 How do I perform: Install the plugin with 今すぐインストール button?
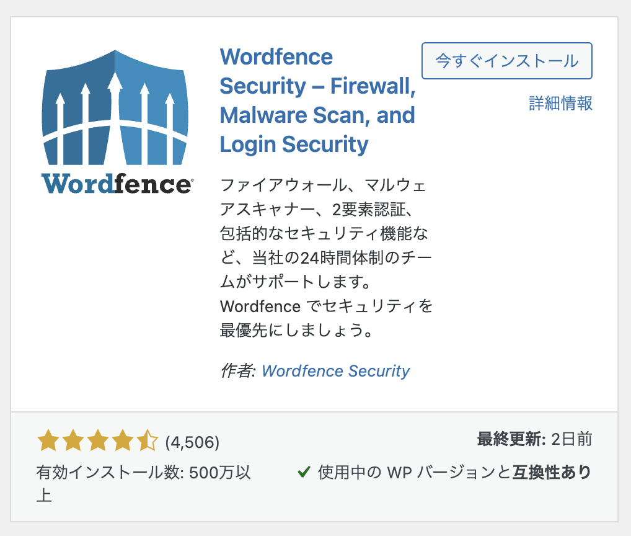coord(506,61)
